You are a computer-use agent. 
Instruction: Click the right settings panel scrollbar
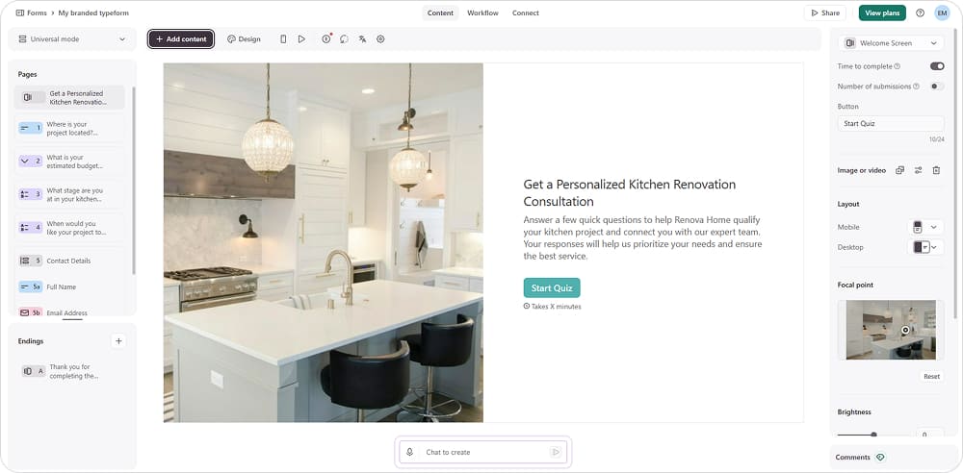[957, 172]
